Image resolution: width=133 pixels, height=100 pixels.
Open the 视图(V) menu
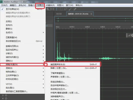tap(60, 5)
